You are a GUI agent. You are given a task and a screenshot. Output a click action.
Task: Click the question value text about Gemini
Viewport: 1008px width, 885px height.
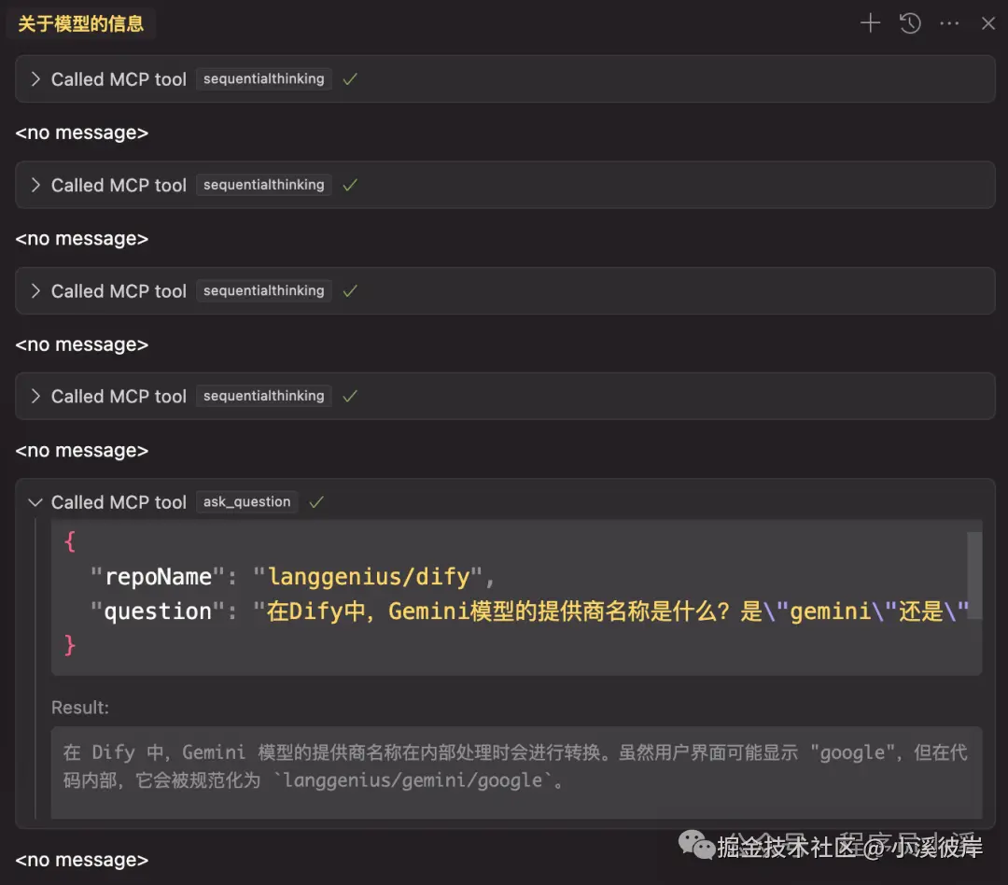610,611
